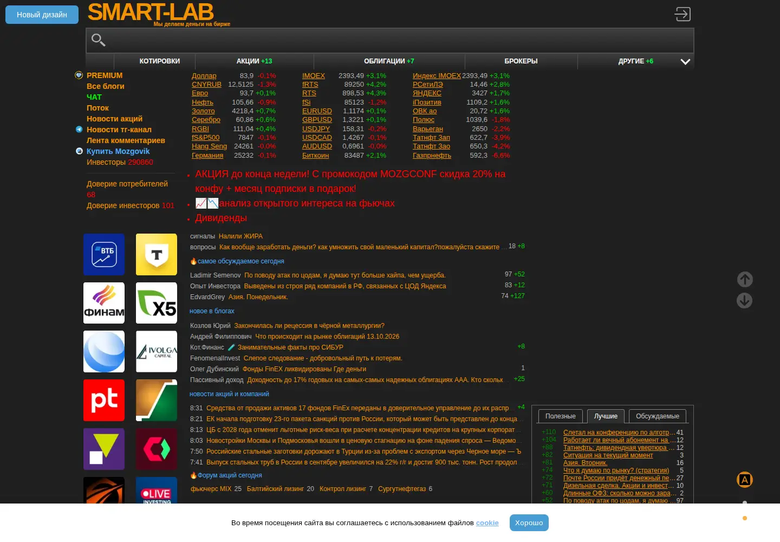Open the ОБЛИГАЦИИ menu

(x=389, y=61)
